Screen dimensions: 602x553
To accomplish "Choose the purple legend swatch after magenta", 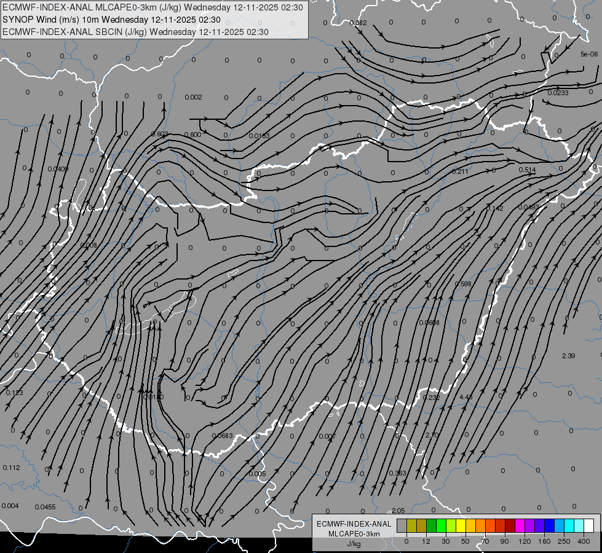I will pos(530,525).
